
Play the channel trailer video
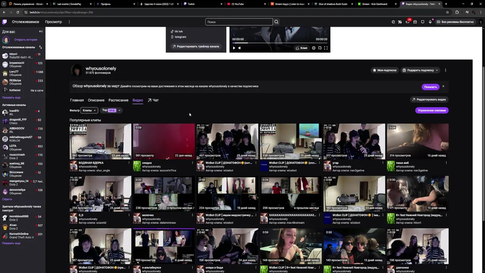click(x=234, y=48)
